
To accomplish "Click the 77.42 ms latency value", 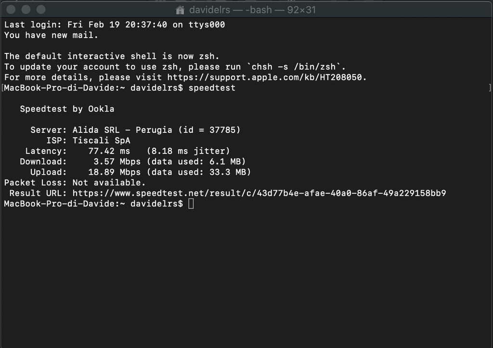I will coord(109,151).
